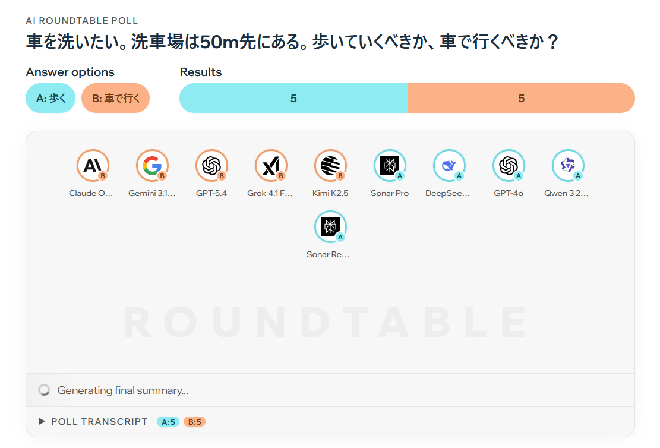This screenshot has height=448, width=660.
Task: Select answer option A: 歩く
Action: (50, 99)
